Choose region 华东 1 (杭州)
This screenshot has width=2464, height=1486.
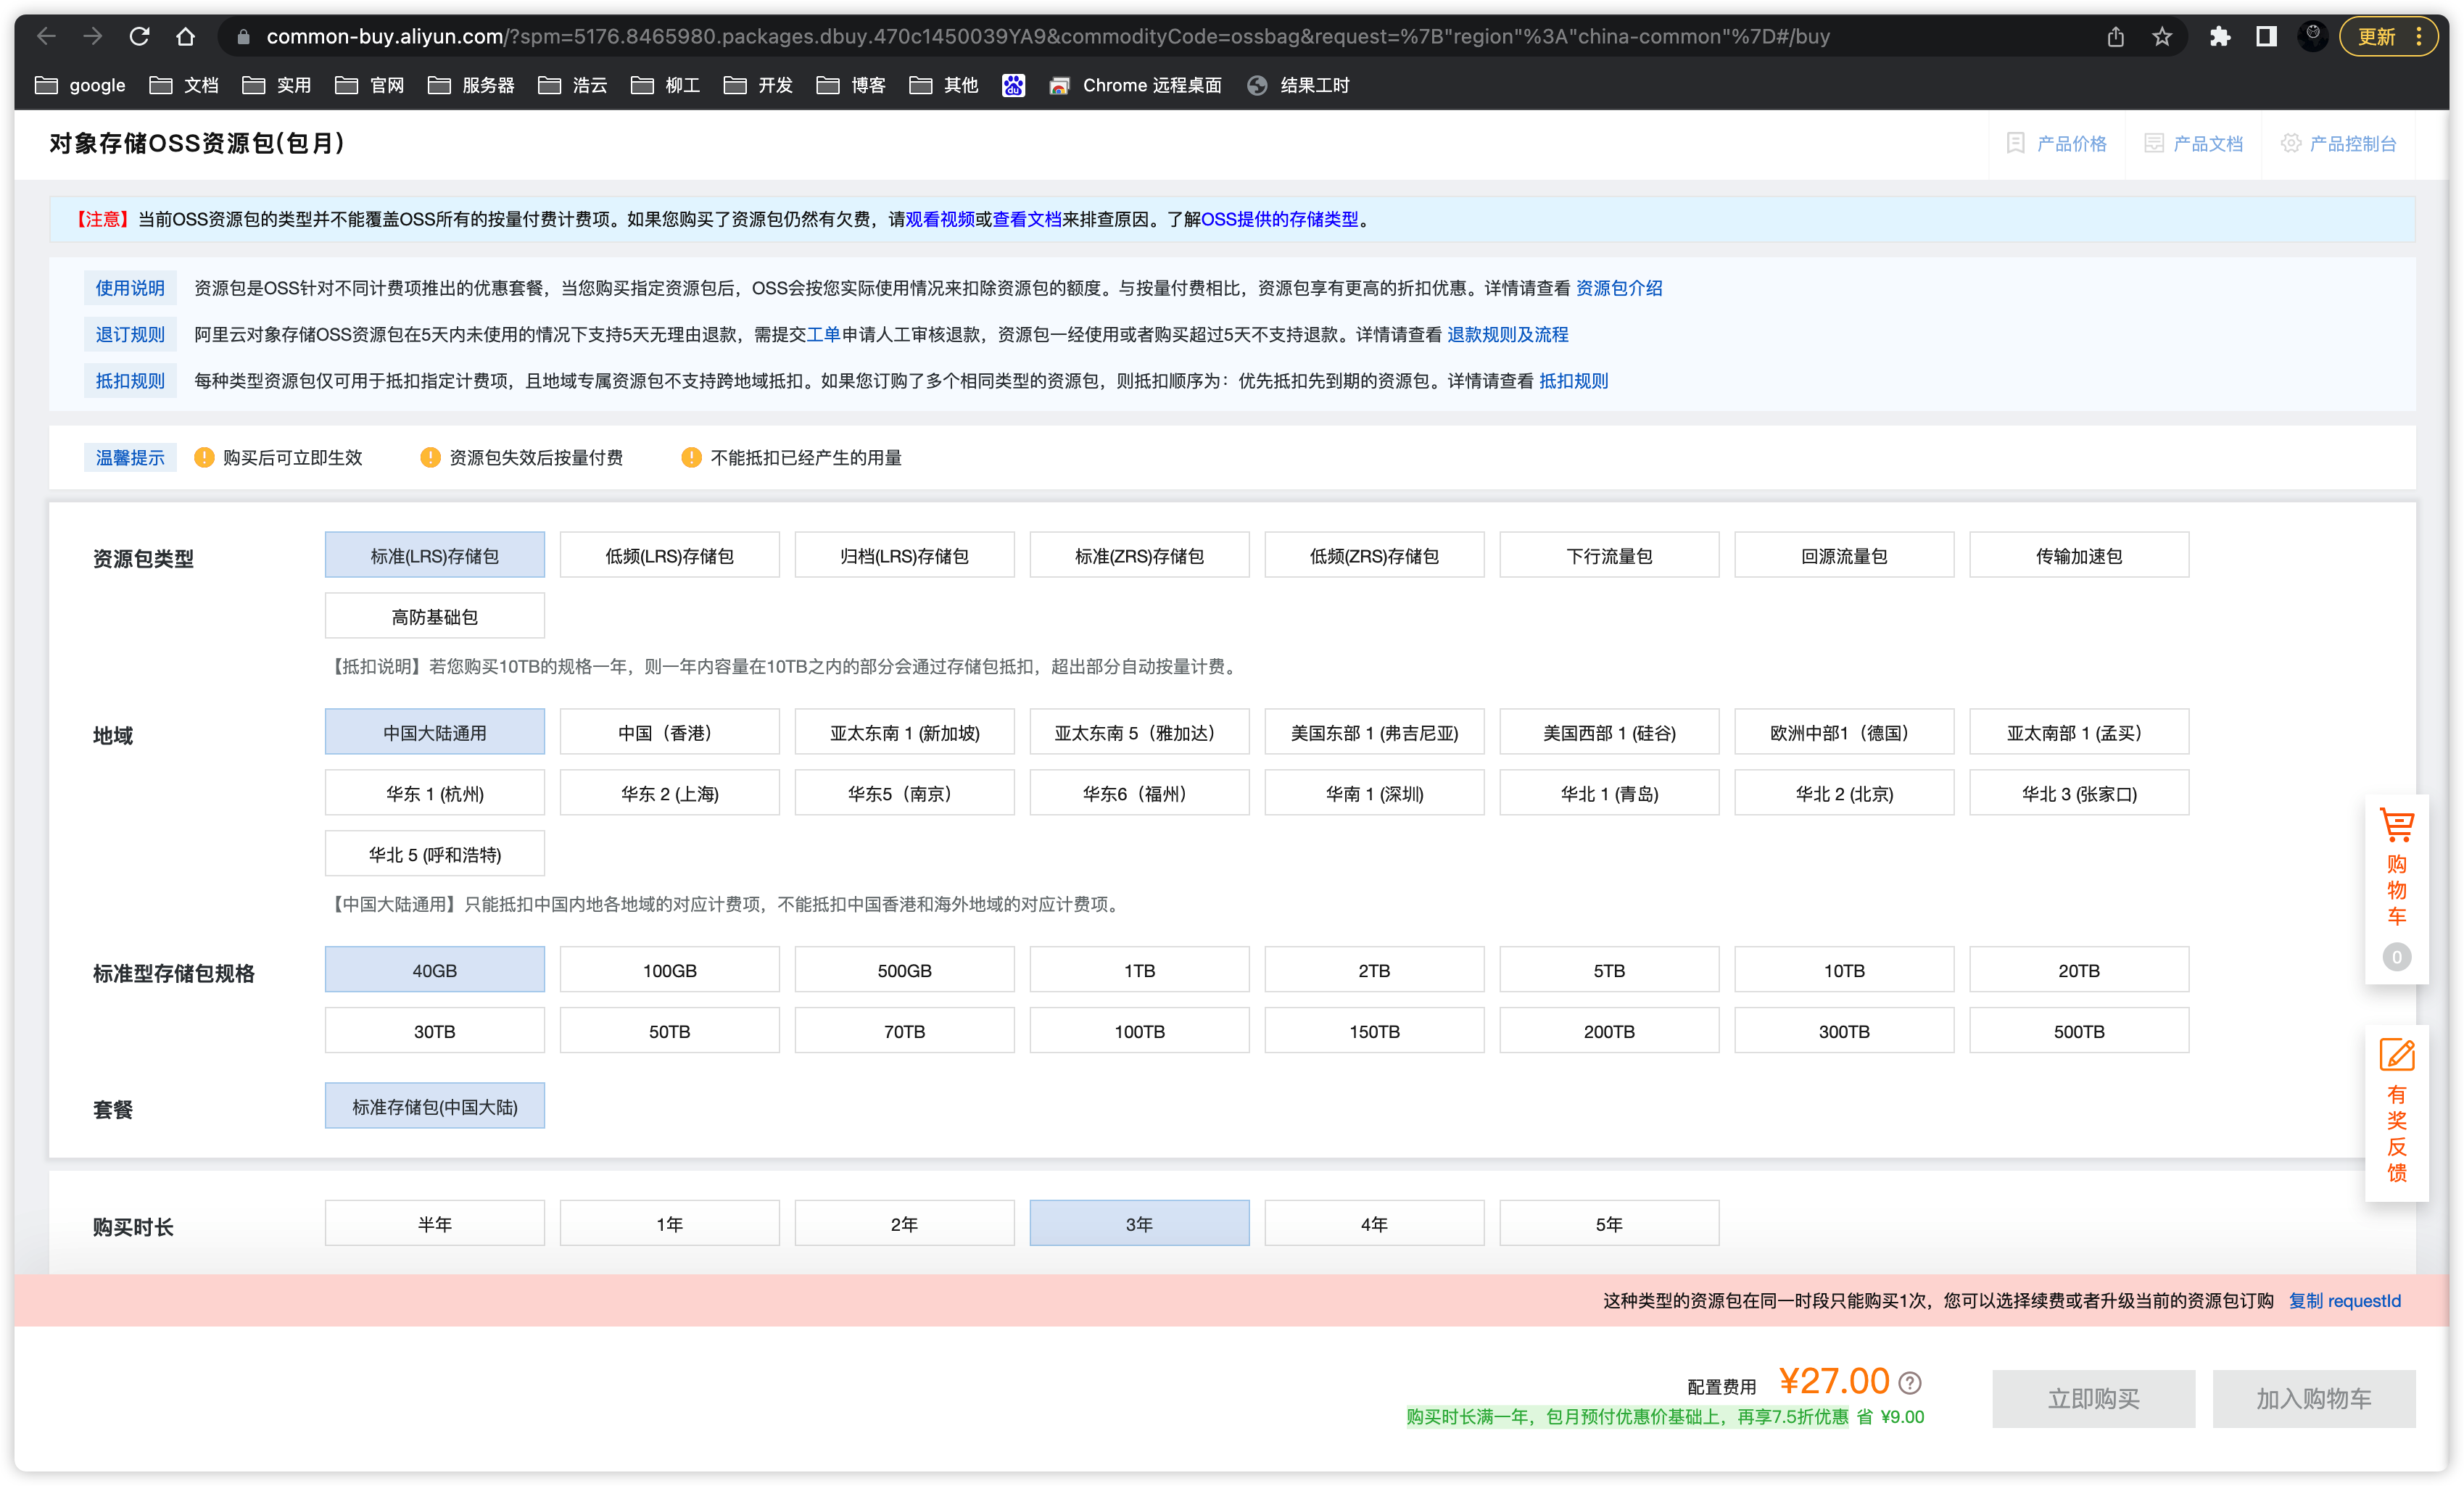[434, 794]
